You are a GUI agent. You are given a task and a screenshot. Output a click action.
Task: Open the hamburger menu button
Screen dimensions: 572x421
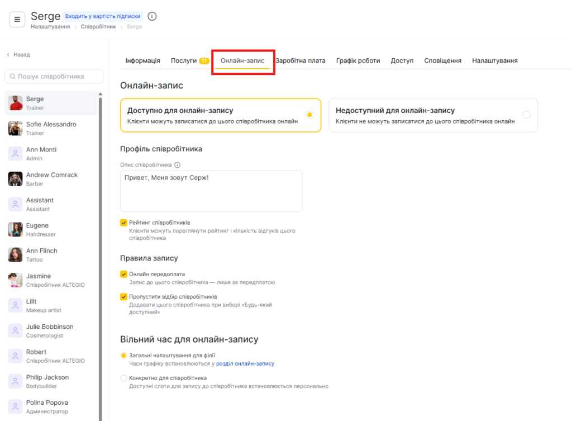point(17,19)
